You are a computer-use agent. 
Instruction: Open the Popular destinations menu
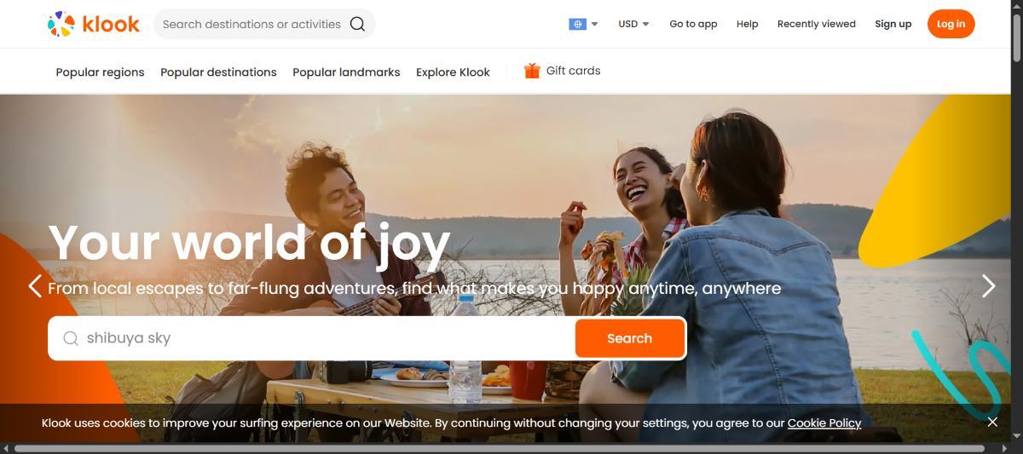coord(218,72)
